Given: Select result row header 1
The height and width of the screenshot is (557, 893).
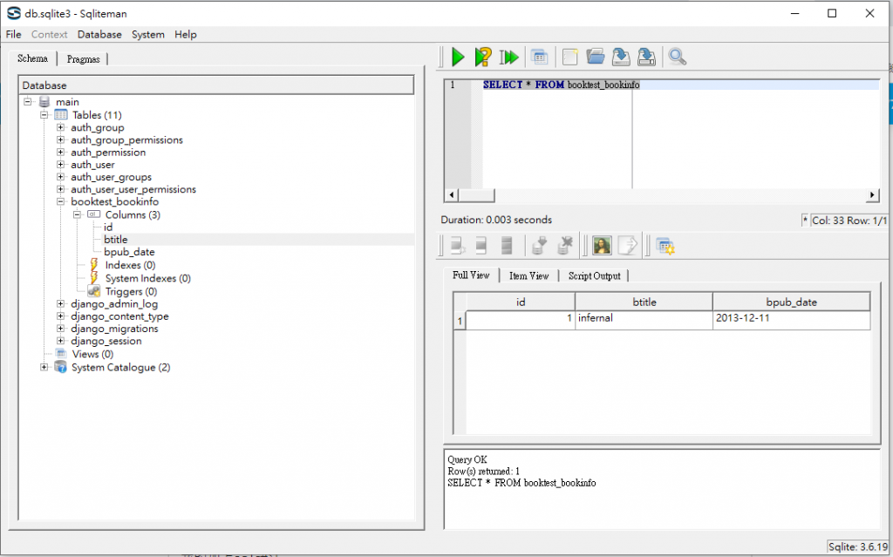Looking at the screenshot, I should 460,321.
